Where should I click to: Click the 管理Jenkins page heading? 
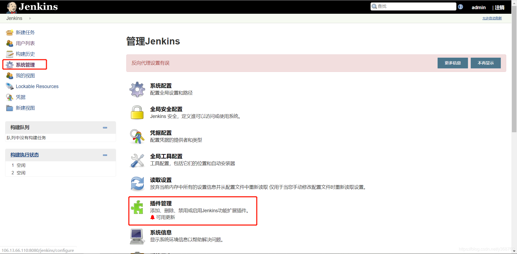pos(153,41)
